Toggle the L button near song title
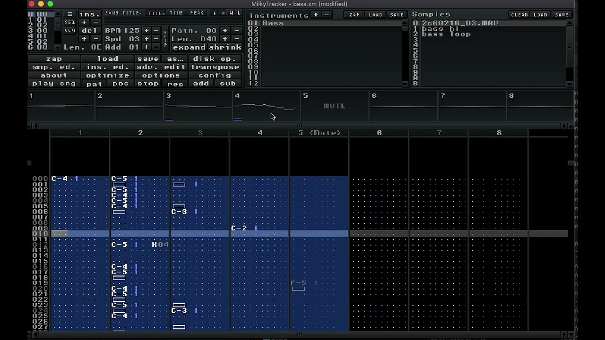605x340 pixels. (x=239, y=13)
